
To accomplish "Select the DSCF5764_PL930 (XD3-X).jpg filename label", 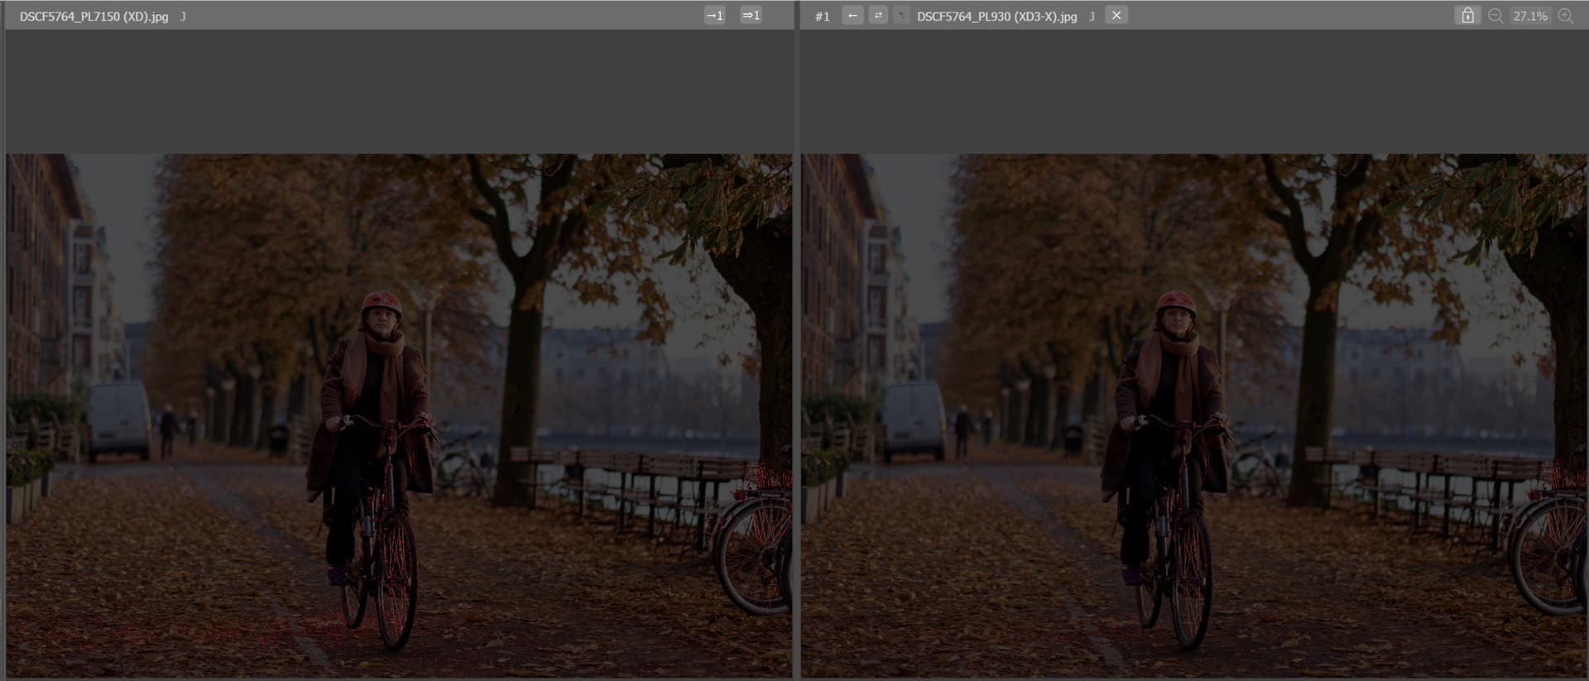I will point(996,17).
